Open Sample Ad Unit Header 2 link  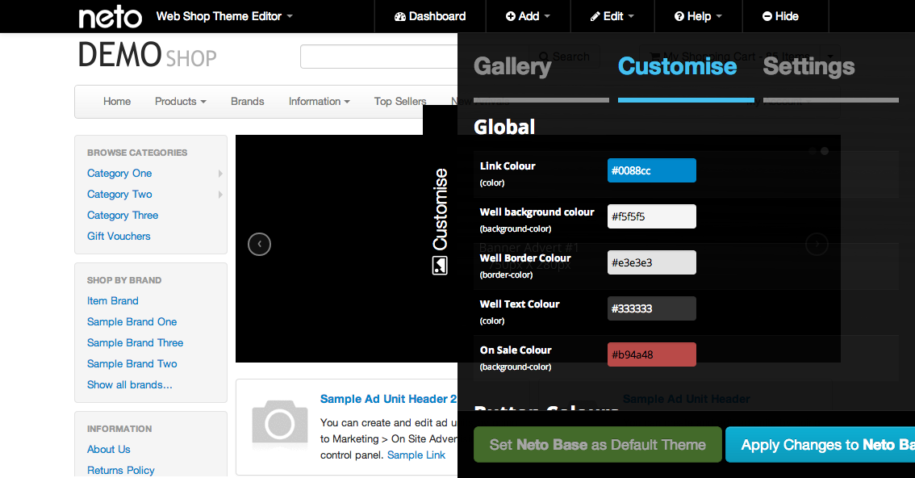point(388,399)
